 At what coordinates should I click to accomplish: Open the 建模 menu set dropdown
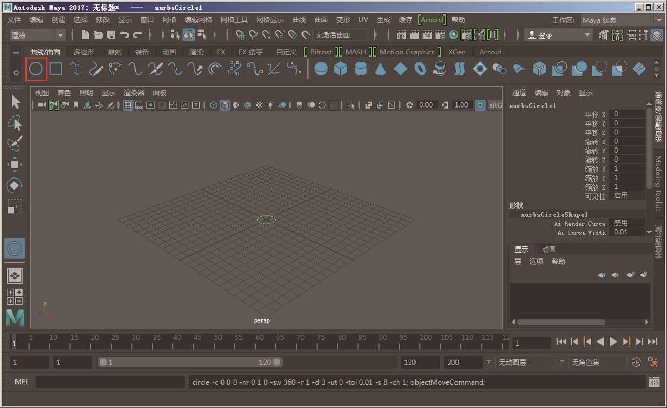(x=38, y=35)
